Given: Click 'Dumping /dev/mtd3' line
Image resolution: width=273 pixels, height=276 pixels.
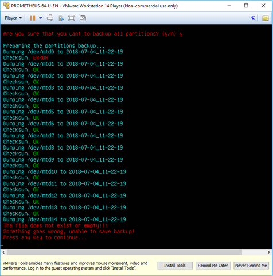Looking at the screenshot, I should pos(63,88).
